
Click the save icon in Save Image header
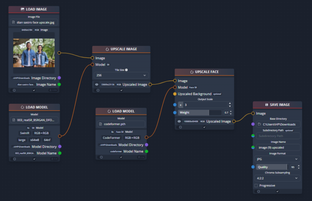(266, 105)
